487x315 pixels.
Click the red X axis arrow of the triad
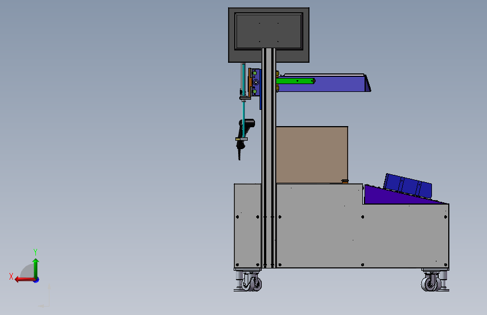[x=24, y=280]
